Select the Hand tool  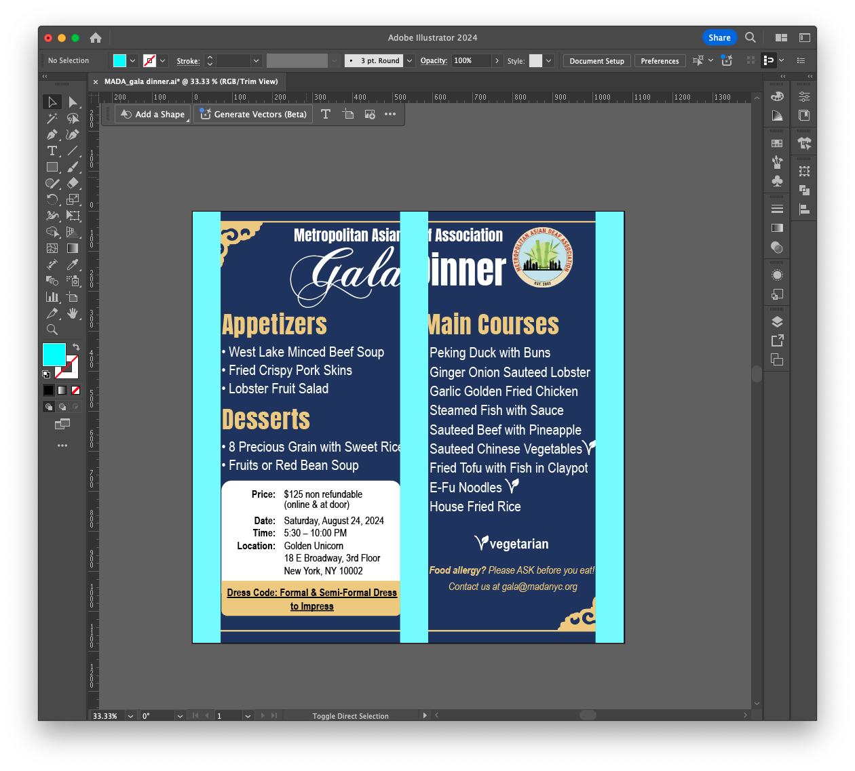pos(73,313)
